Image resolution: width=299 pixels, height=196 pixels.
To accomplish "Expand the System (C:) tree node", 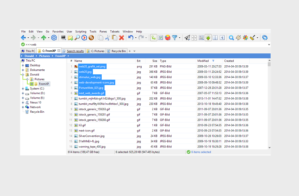I will pyautogui.click(x=23, y=88).
